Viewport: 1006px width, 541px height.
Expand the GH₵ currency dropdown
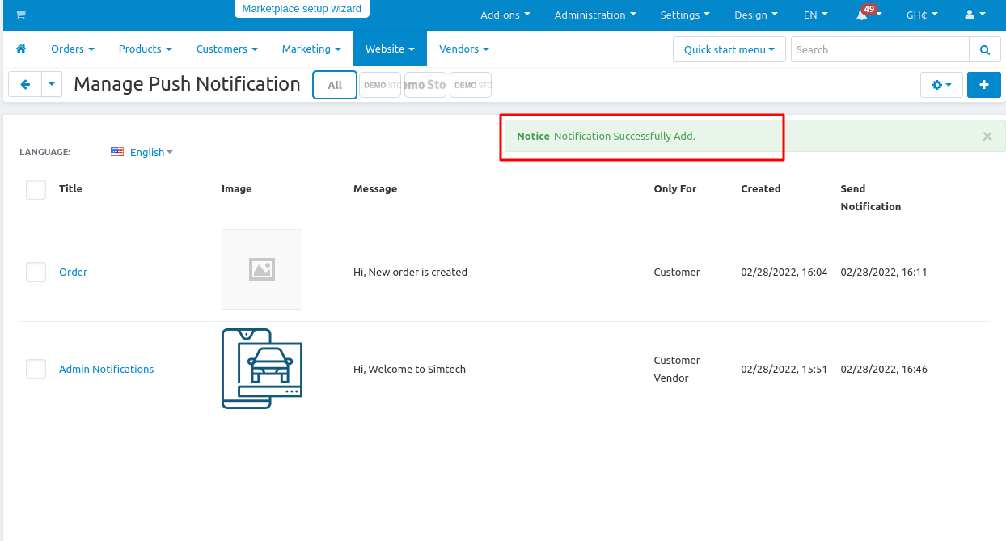921,15
